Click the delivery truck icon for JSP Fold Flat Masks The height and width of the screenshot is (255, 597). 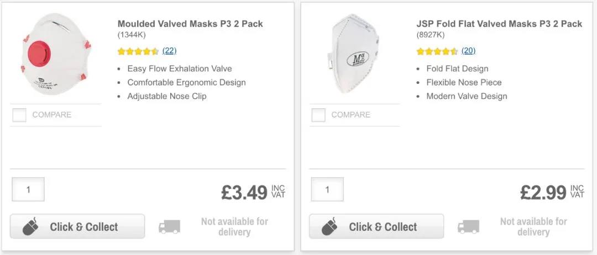[x=468, y=227]
